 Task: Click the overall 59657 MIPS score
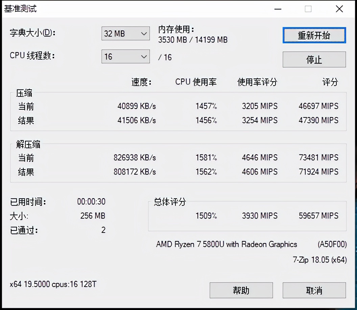pyautogui.click(x=318, y=216)
